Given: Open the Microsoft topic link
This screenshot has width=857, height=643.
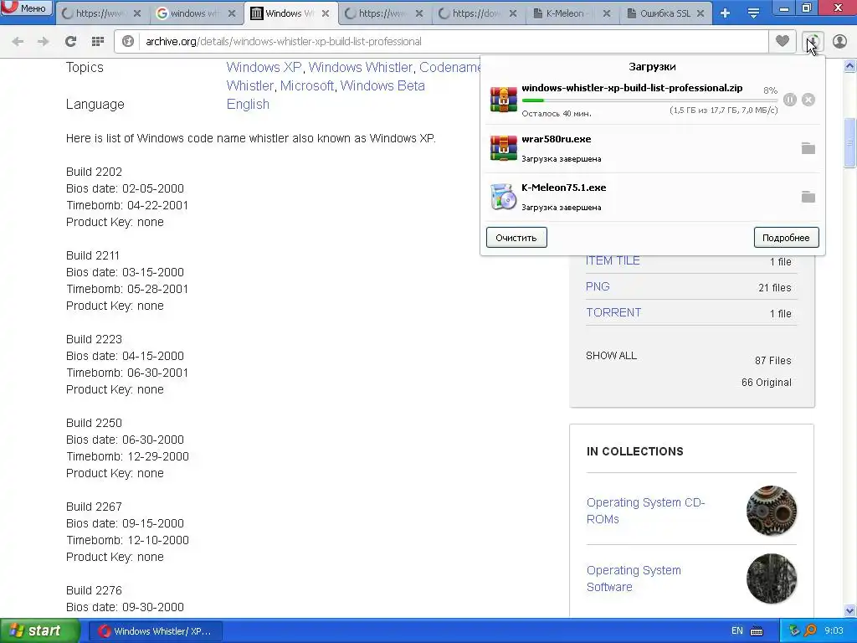Looking at the screenshot, I should [x=306, y=86].
